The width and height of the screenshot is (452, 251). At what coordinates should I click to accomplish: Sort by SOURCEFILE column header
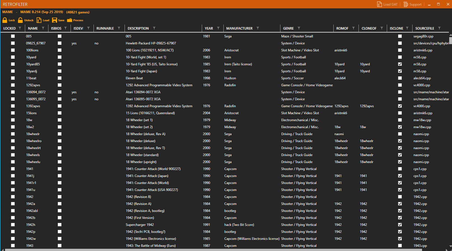[425, 28]
